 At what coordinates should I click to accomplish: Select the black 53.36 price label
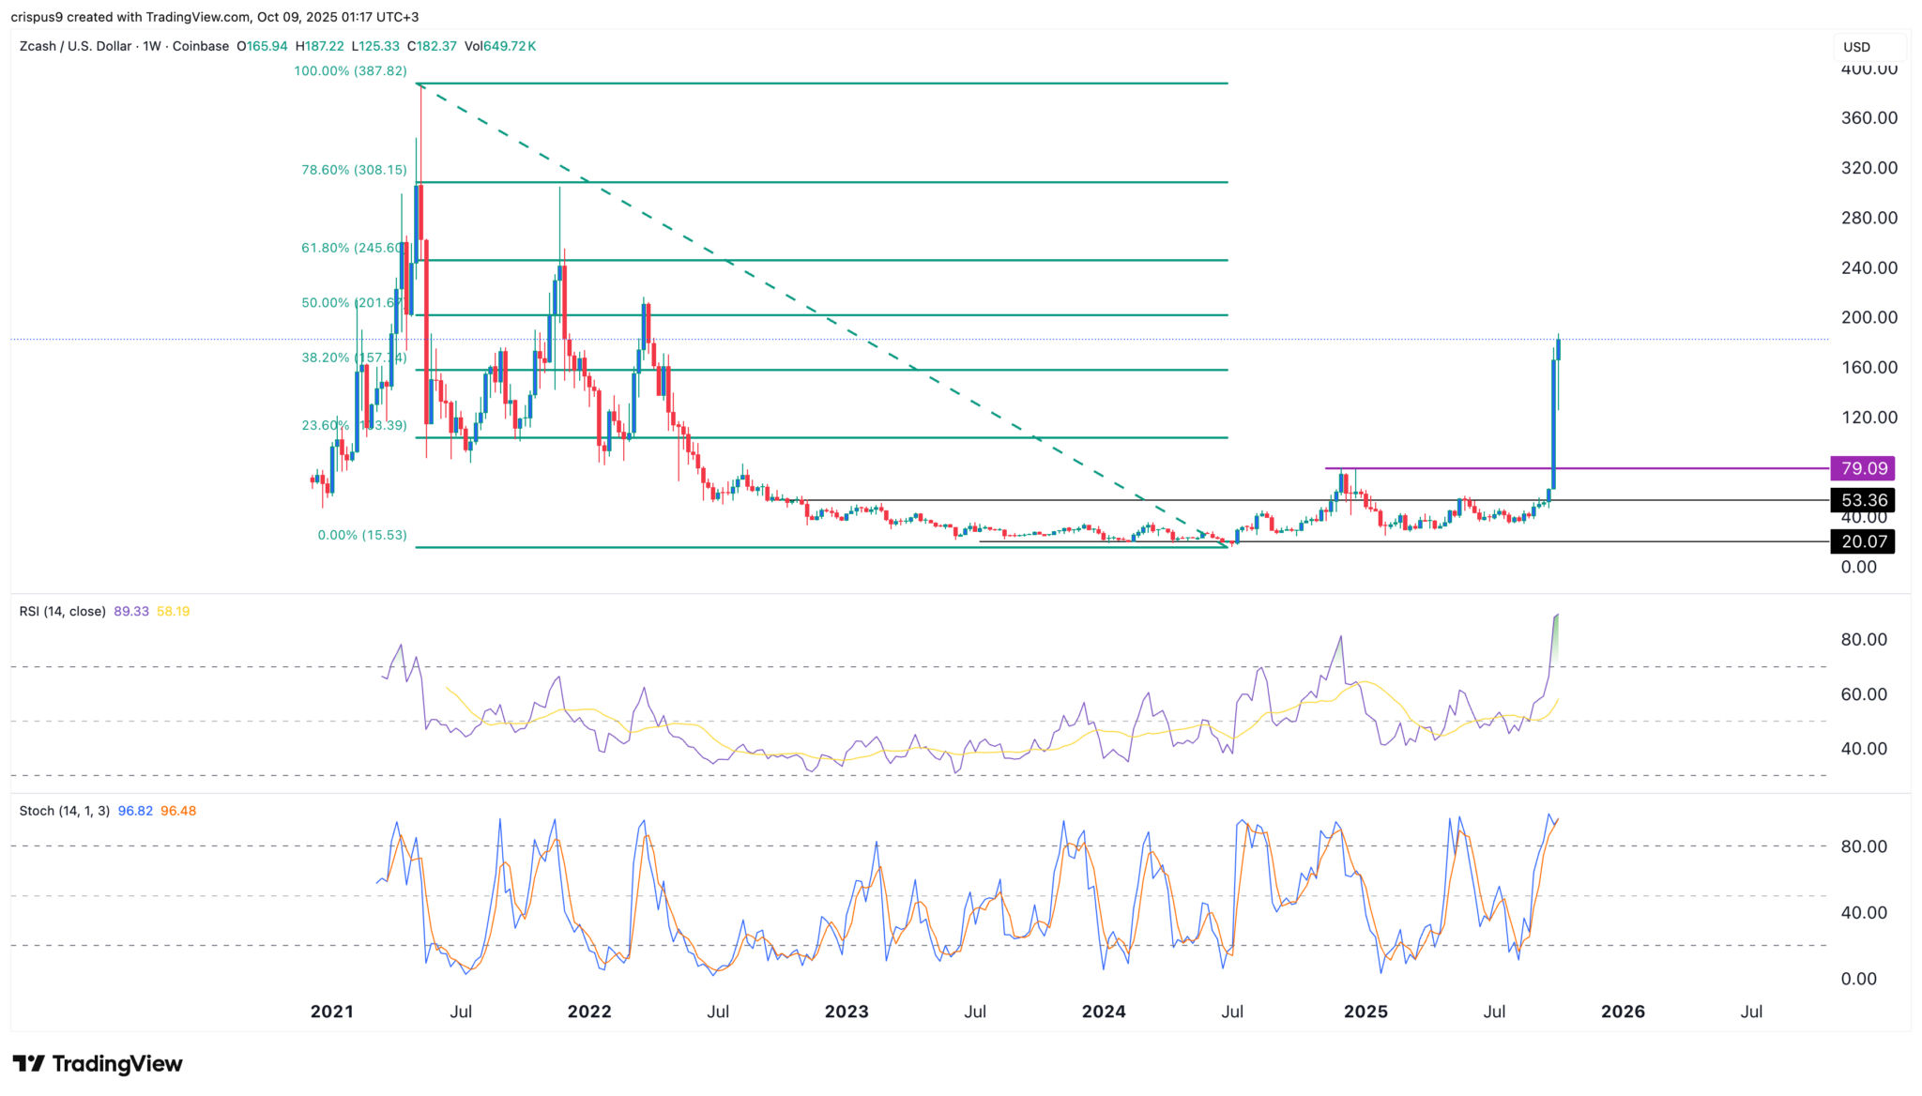1862,500
